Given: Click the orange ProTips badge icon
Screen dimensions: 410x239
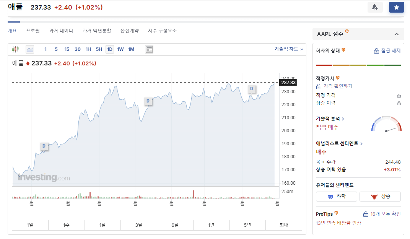Looking at the screenshot, I should 336,213.
